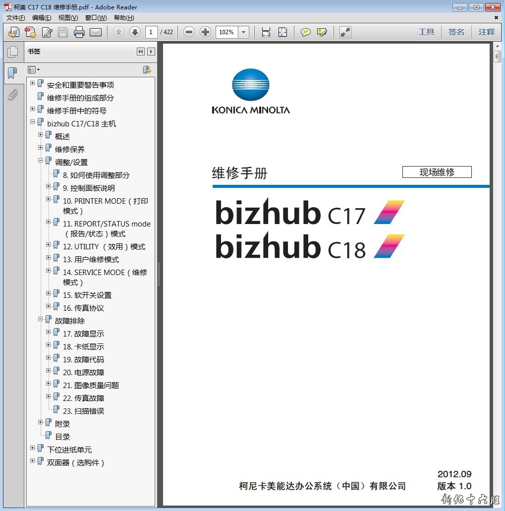Click the print icon in toolbar

tap(79, 32)
